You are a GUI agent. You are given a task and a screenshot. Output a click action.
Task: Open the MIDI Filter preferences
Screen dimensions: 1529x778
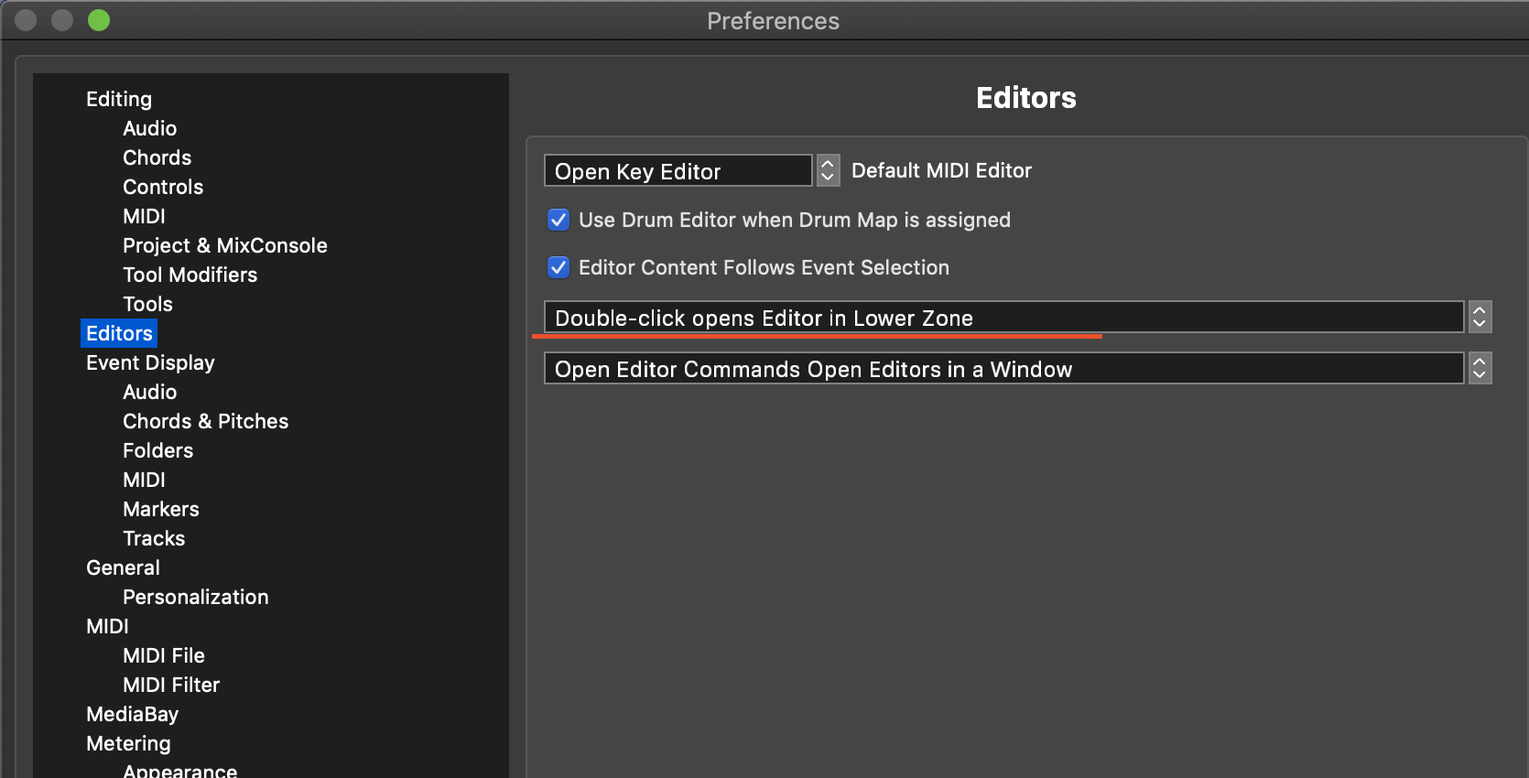point(171,685)
